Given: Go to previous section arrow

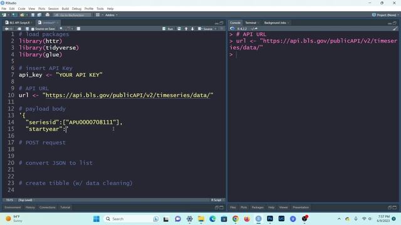Looking at the screenshot, I should pyautogui.click(x=186, y=29).
